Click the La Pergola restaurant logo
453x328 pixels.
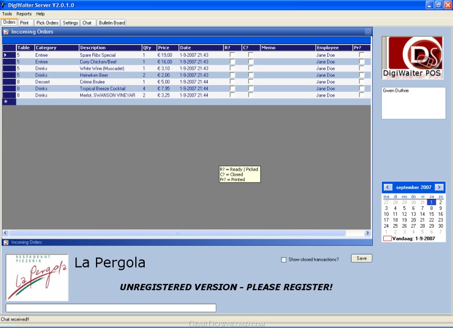click(x=37, y=278)
